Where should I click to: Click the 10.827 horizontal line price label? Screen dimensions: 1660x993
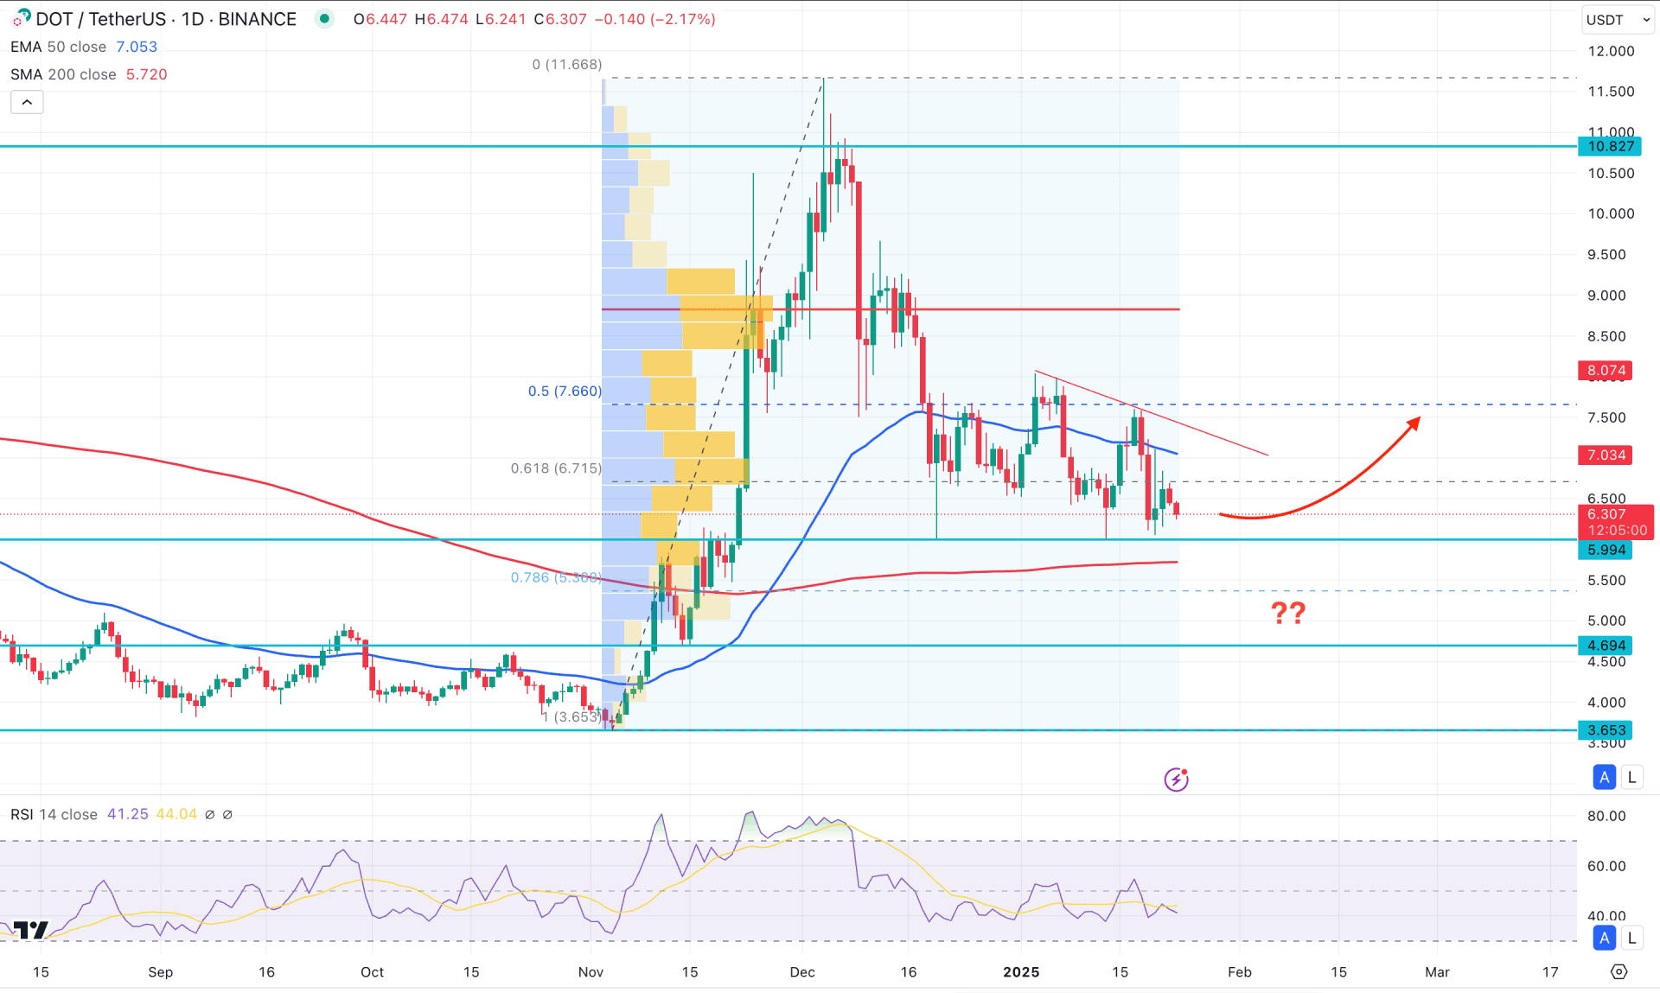[x=1610, y=146]
